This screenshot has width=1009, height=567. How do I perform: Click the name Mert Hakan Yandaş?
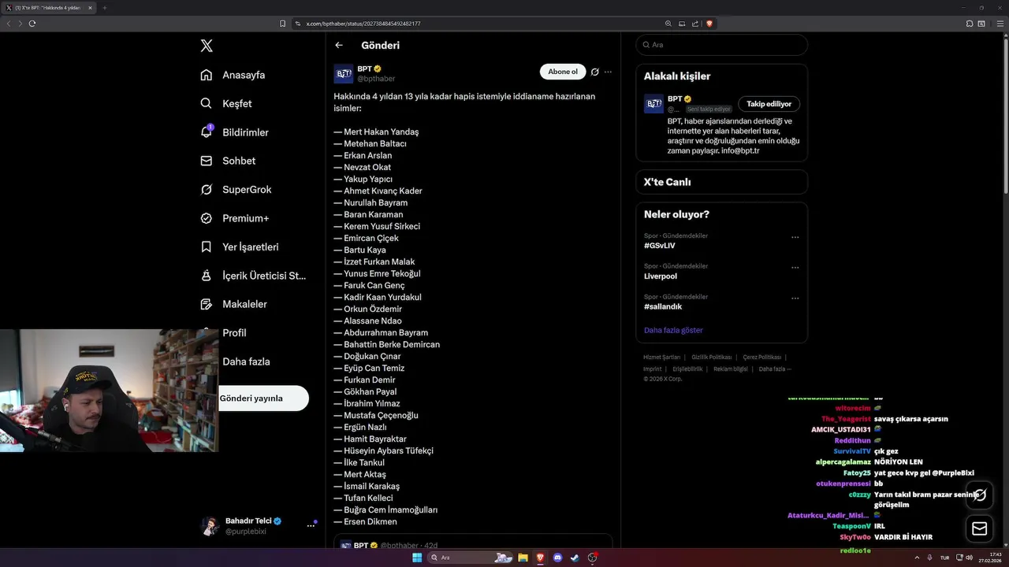[382, 132]
